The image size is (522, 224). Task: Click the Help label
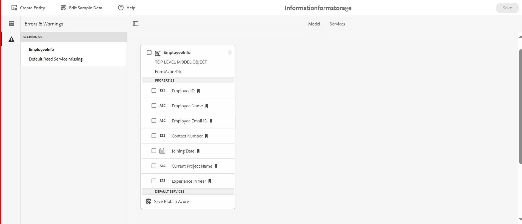coord(131,8)
